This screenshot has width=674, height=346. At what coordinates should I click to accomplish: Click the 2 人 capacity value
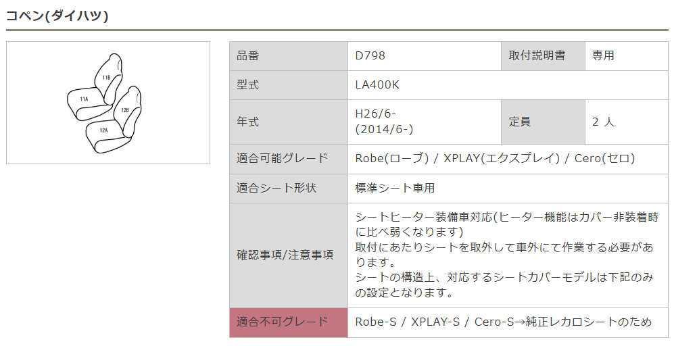click(x=603, y=122)
